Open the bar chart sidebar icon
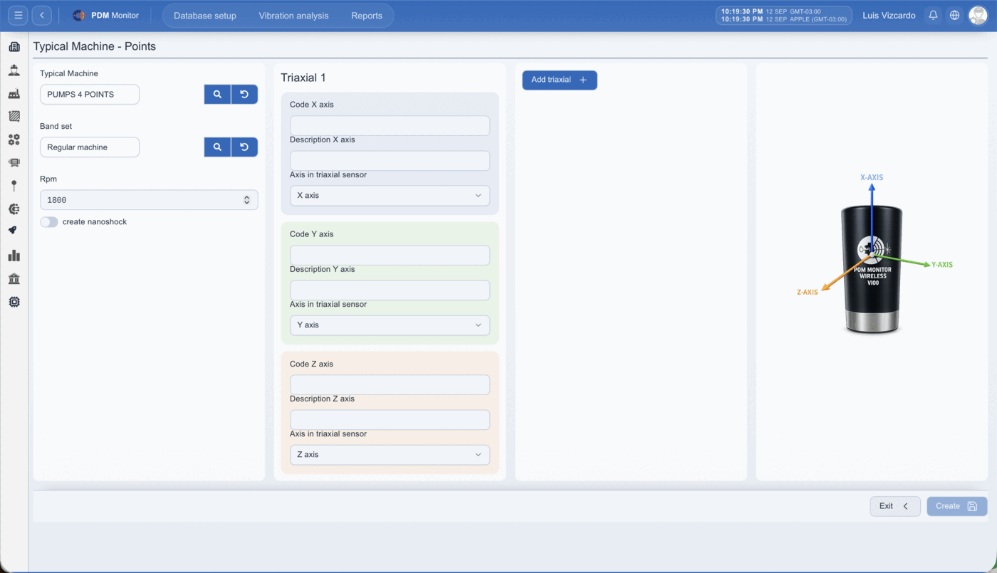The height and width of the screenshot is (573, 997). click(14, 255)
